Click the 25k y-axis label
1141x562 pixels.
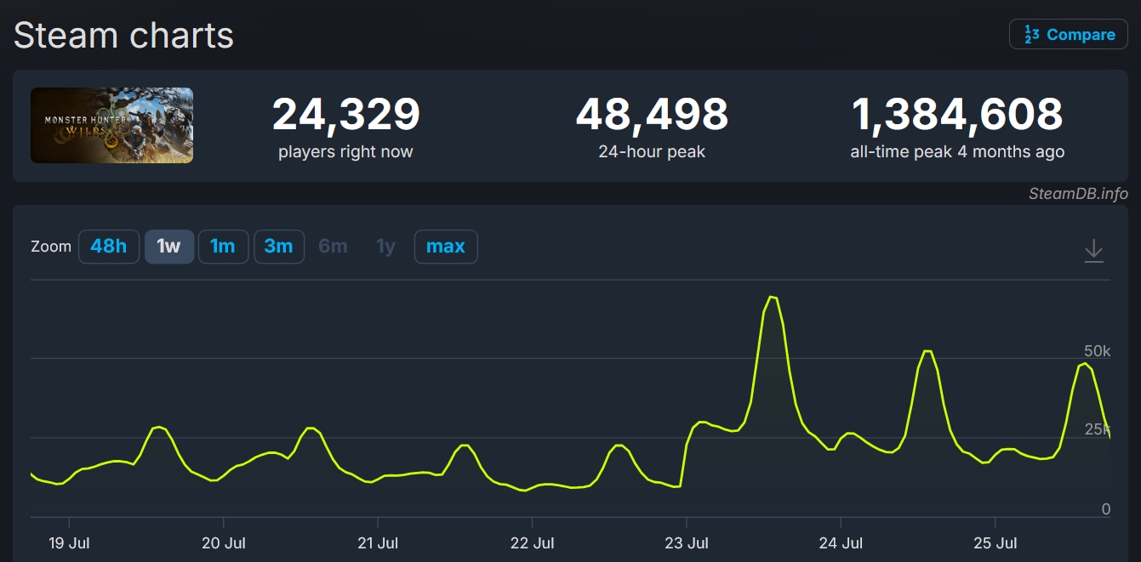[x=1097, y=429]
